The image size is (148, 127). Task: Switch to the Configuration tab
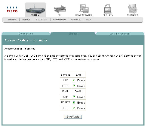click(26, 34)
